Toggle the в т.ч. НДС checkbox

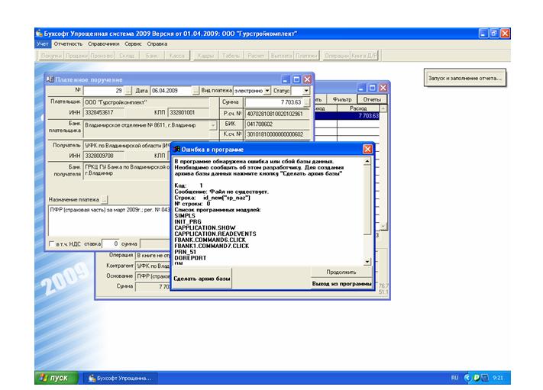point(53,243)
